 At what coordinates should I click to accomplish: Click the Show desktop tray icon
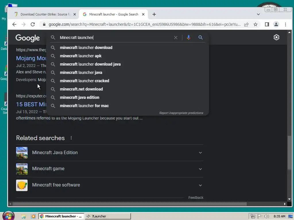(291, 217)
